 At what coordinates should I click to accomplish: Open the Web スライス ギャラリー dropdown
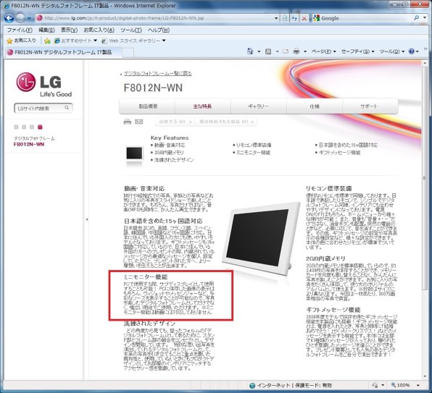click(x=133, y=41)
